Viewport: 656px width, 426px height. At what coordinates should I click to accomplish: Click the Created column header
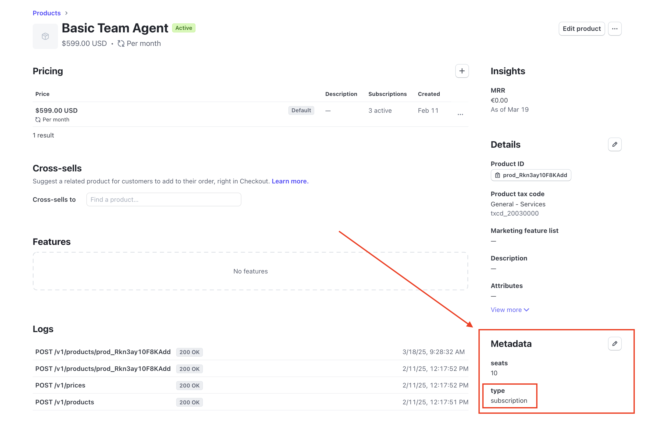tap(429, 94)
